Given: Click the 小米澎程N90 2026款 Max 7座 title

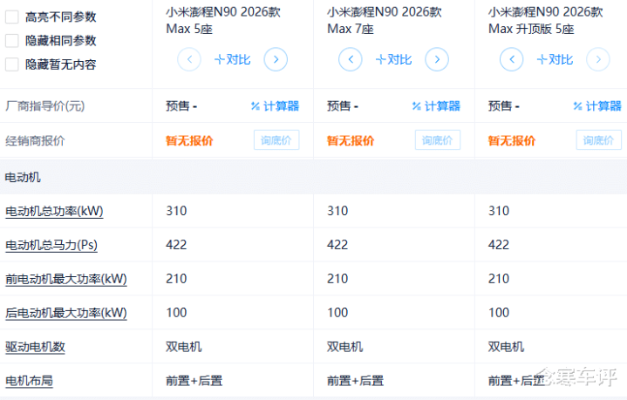Looking at the screenshot, I should (385, 20).
